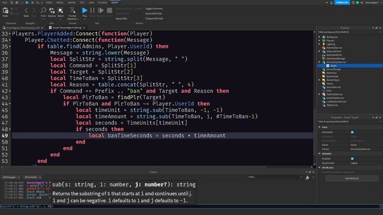Expand the Players tree node

pos(319,41)
